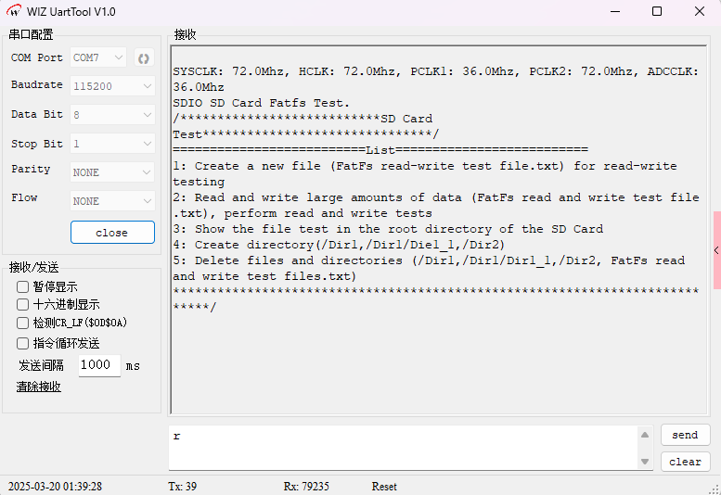Maximize the WIZ UartTool window
The image size is (721, 495).
tap(657, 12)
